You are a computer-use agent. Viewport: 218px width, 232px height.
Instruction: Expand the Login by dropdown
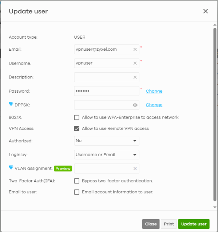(x=107, y=155)
